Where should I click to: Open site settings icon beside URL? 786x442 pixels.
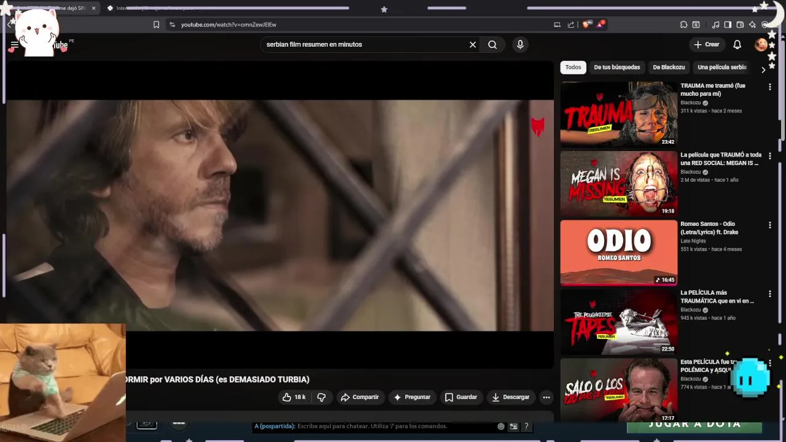[x=172, y=25]
